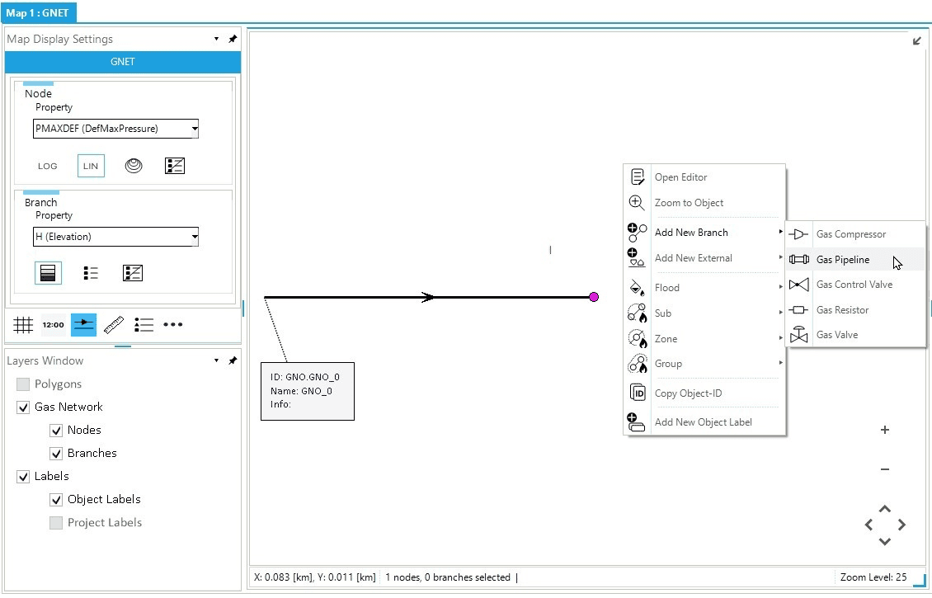This screenshot has height=598, width=932.
Task: Click the magenta node on the map
Action: pos(594,297)
